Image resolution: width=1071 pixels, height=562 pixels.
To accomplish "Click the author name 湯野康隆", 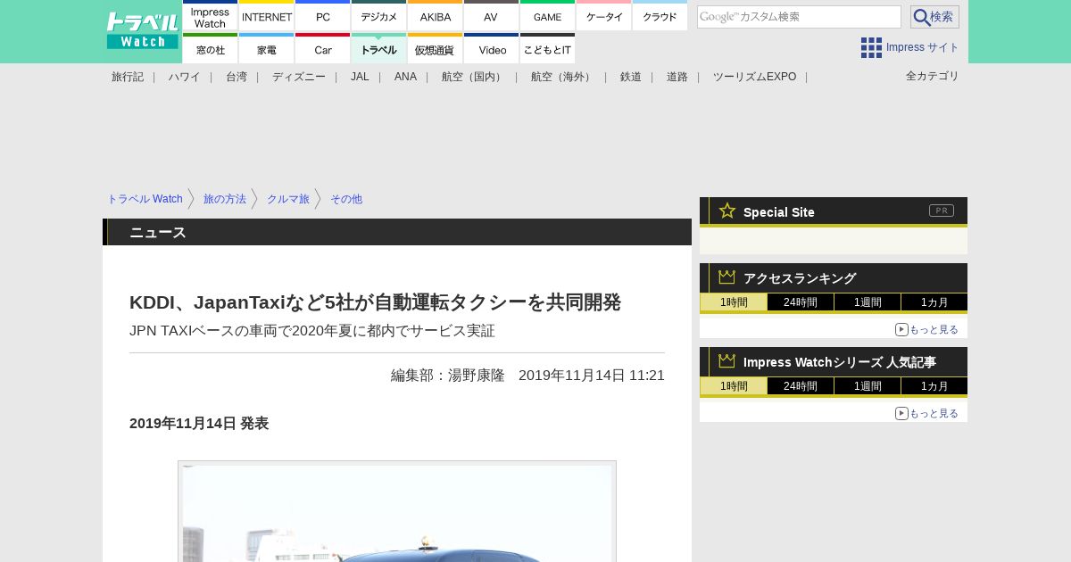I will pyautogui.click(x=477, y=376).
